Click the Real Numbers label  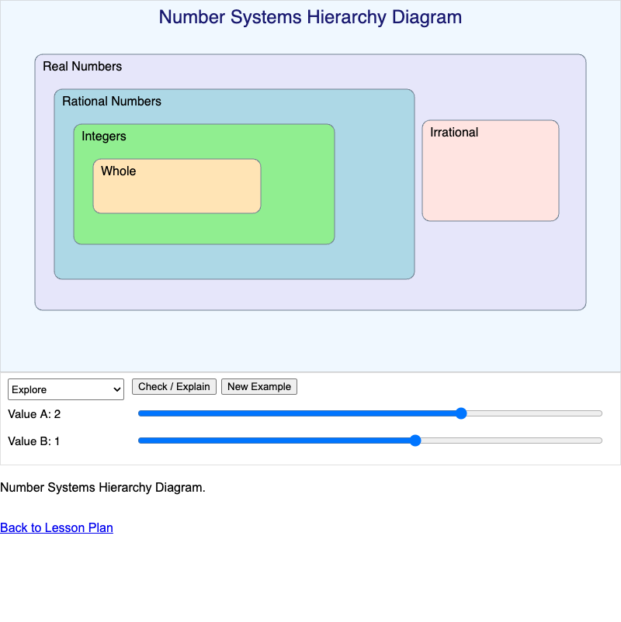point(82,66)
